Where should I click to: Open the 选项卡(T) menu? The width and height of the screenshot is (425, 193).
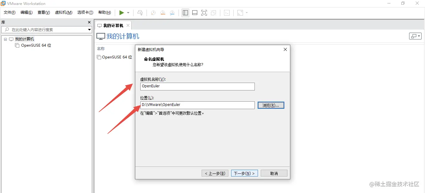pos(85,12)
